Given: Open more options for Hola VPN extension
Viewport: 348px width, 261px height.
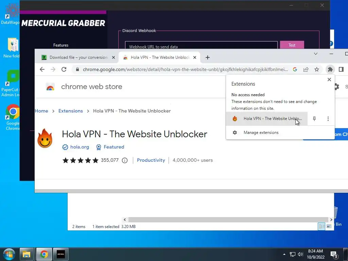Looking at the screenshot, I should click(328, 119).
